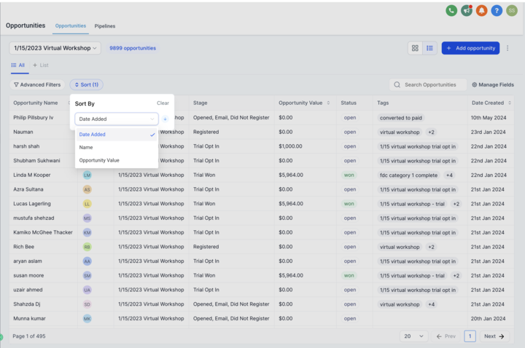The width and height of the screenshot is (525, 348).
Task: Click the green phone dialer icon
Action: 451,11
